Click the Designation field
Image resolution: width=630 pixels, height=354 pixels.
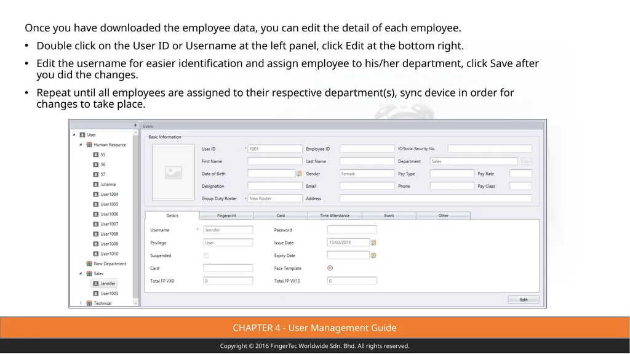point(275,187)
